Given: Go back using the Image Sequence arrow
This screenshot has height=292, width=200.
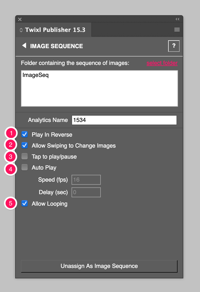Looking at the screenshot, I should pyautogui.click(x=24, y=46).
